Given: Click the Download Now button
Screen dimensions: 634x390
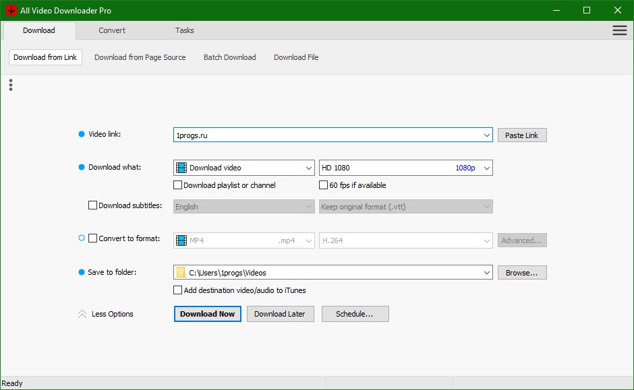Looking at the screenshot, I should (x=207, y=313).
